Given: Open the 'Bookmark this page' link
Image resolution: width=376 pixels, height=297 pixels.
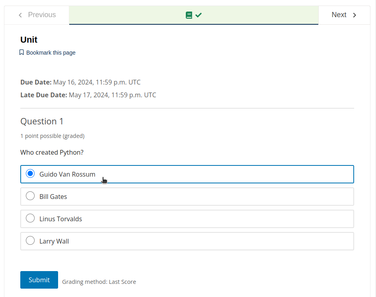Looking at the screenshot, I should click(x=51, y=53).
